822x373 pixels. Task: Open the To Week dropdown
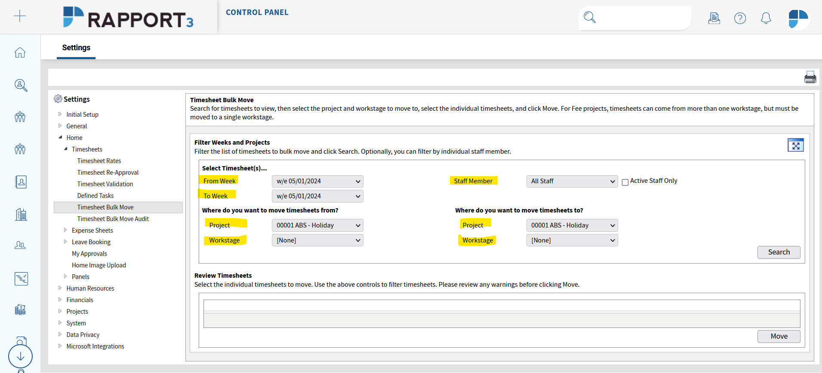317,196
